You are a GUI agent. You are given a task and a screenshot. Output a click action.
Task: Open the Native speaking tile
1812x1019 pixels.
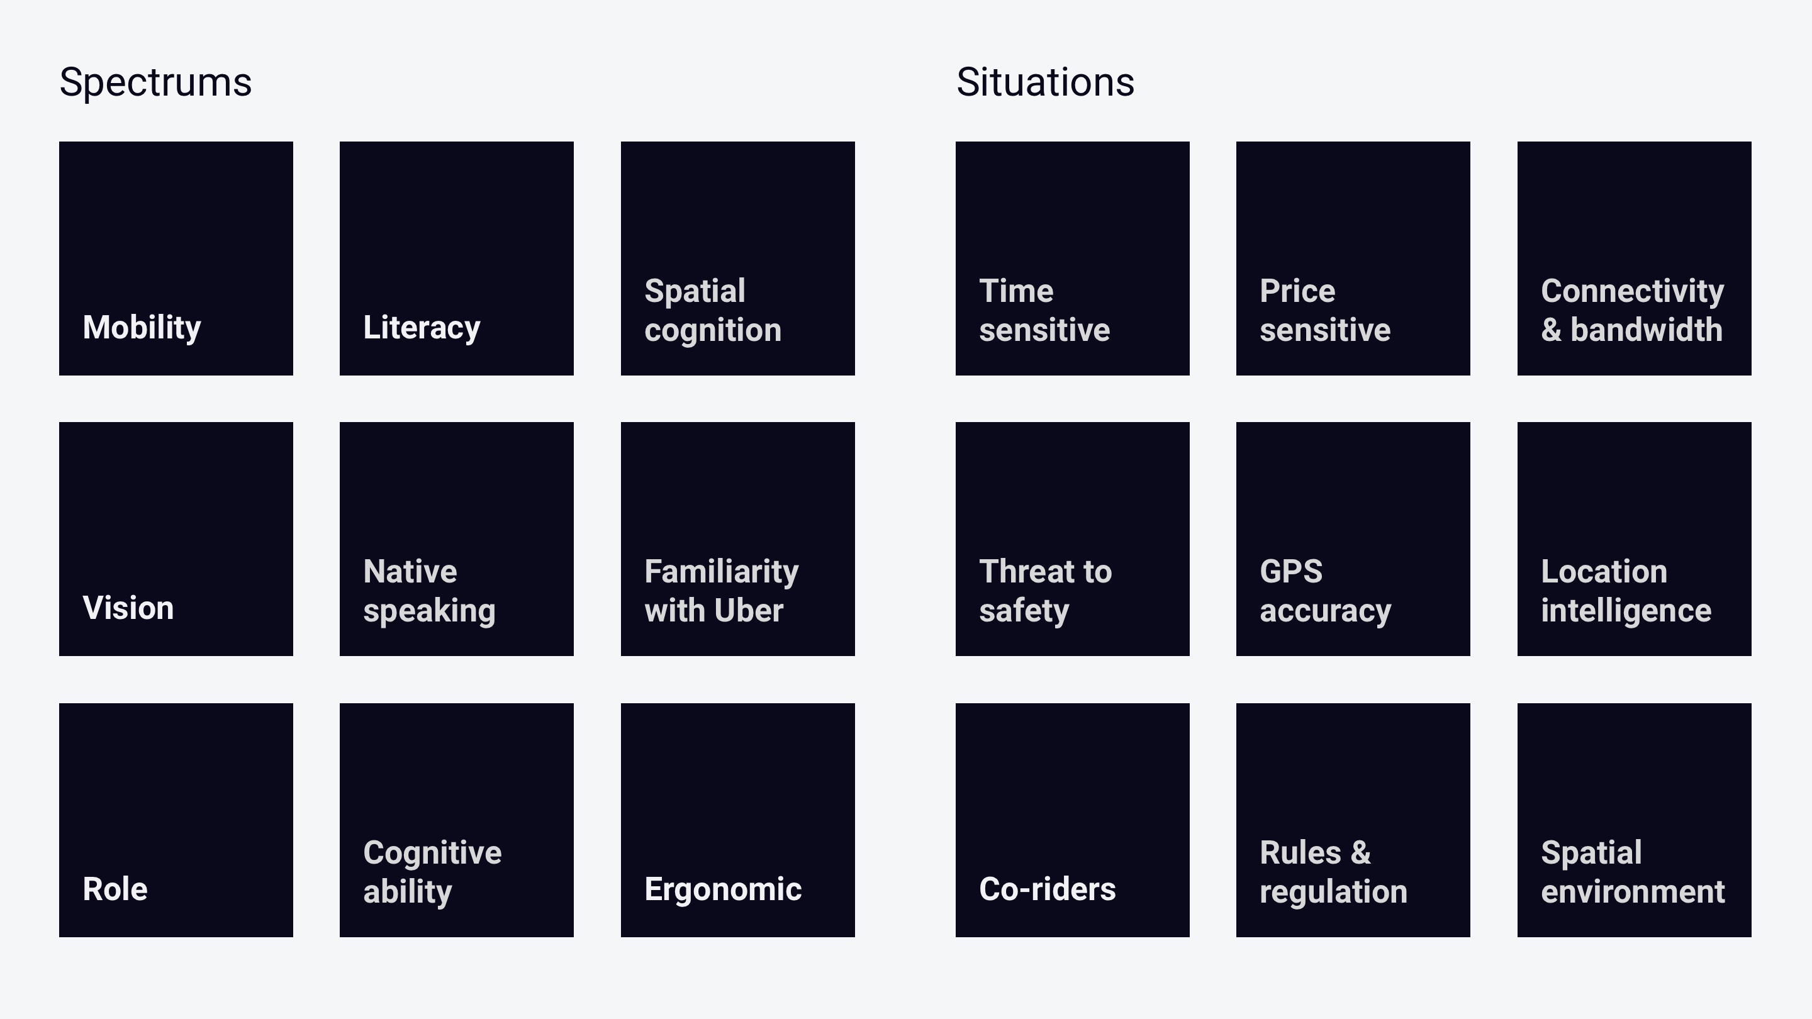pos(457,538)
